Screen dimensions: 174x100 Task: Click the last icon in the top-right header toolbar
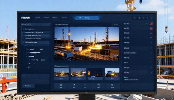(151, 18)
